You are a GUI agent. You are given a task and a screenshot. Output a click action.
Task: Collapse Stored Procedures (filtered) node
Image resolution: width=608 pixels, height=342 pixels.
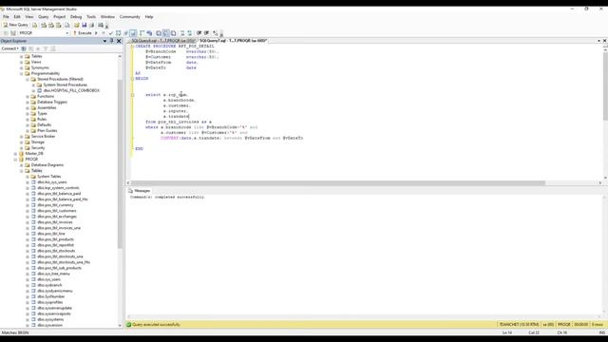(x=28, y=79)
